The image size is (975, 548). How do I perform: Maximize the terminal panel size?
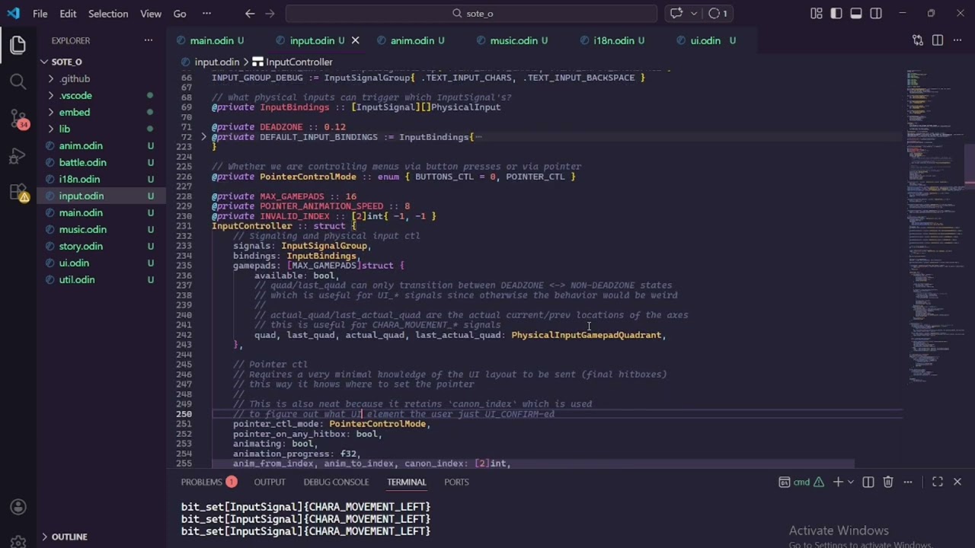tap(938, 482)
